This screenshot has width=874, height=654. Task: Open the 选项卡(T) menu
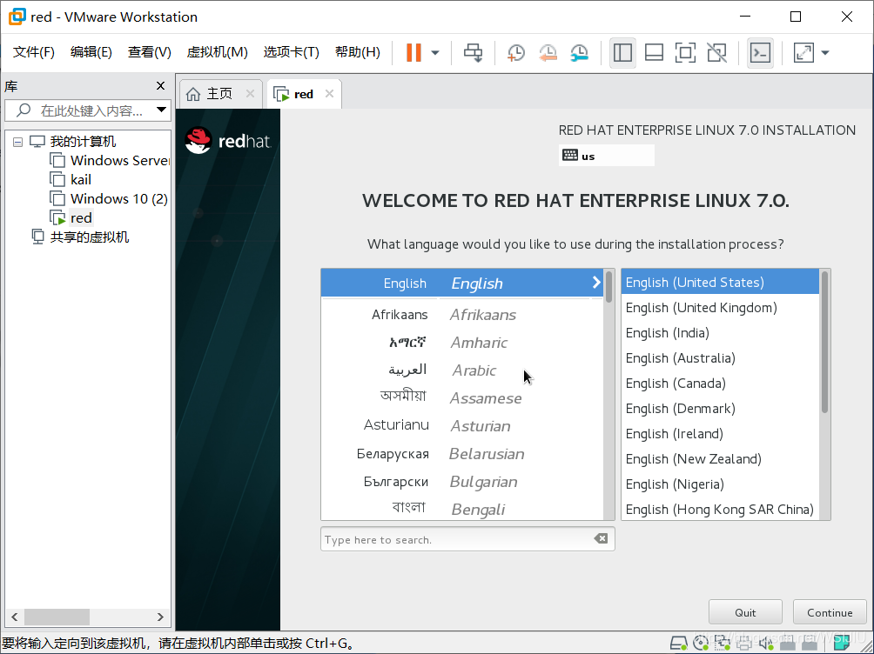click(x=291, y=52)
